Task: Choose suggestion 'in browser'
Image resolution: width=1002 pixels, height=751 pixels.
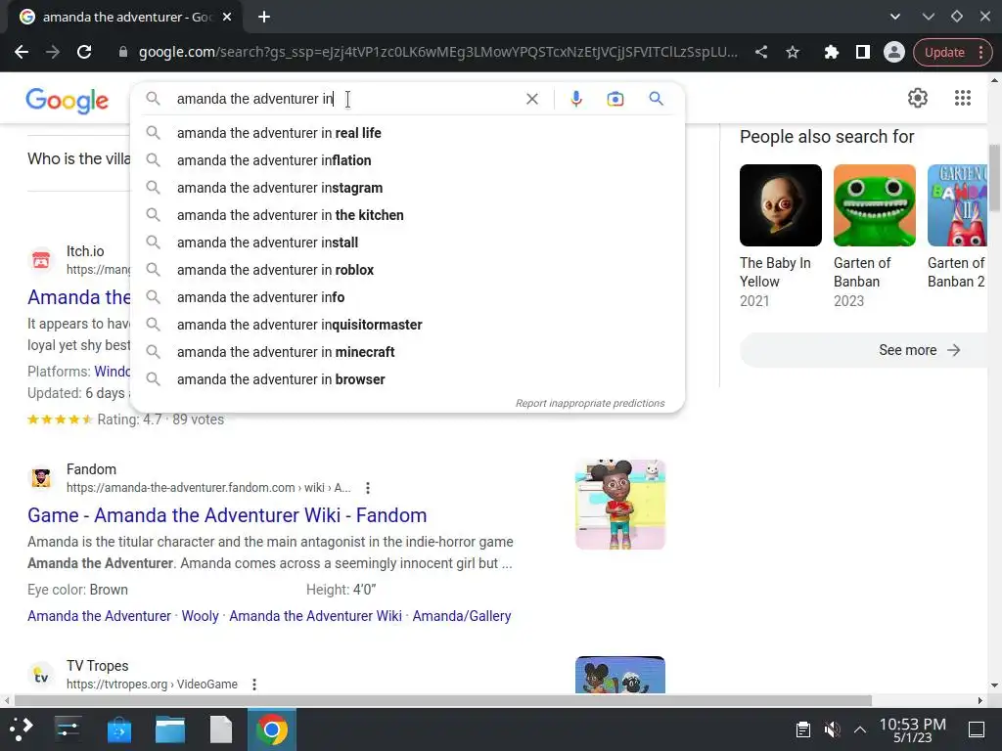Action: coord(408,380)
